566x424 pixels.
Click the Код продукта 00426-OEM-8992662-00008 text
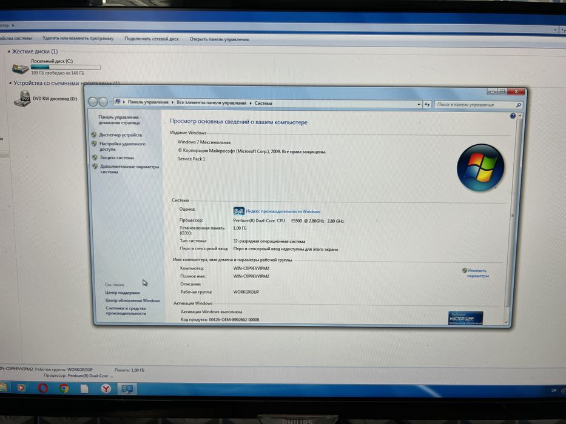tap(220, 319)
